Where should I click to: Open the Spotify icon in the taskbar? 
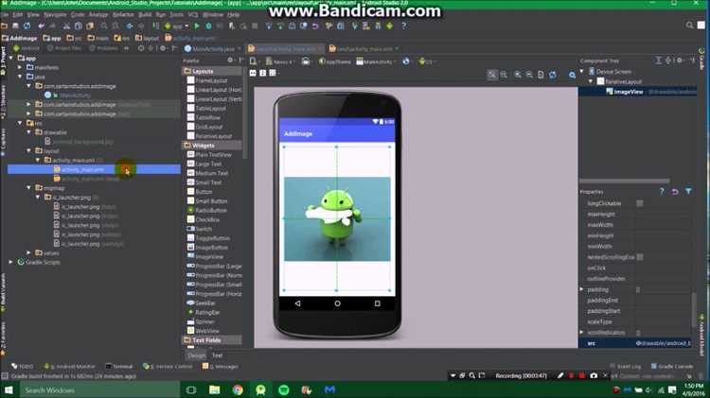(284, 389)
